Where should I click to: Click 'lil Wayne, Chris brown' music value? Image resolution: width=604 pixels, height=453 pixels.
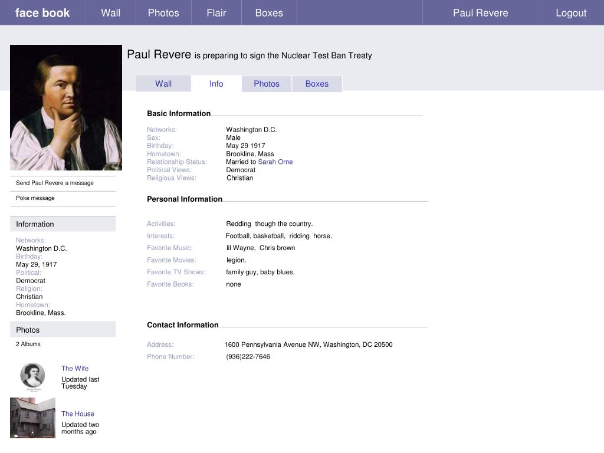pos(260,248)
